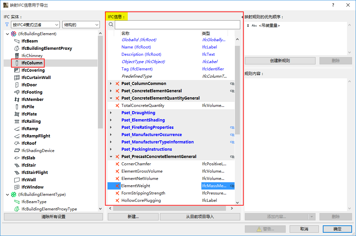Collapse Pset_ConcreteElementQuantityGeneral property set

click(x=111, y=98)
